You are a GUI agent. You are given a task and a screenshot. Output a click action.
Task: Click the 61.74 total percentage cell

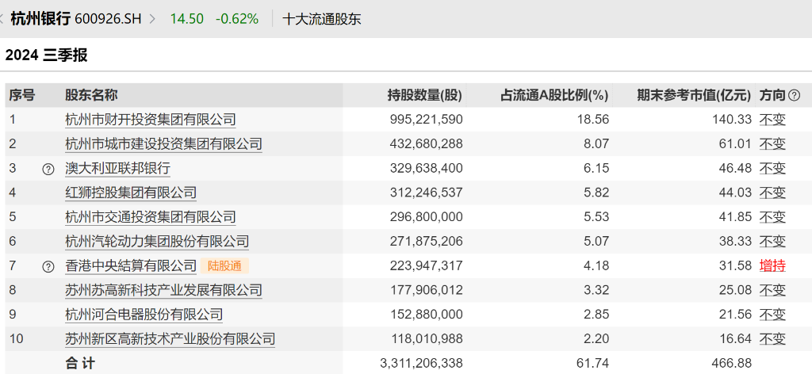click(x=593, y=363)
